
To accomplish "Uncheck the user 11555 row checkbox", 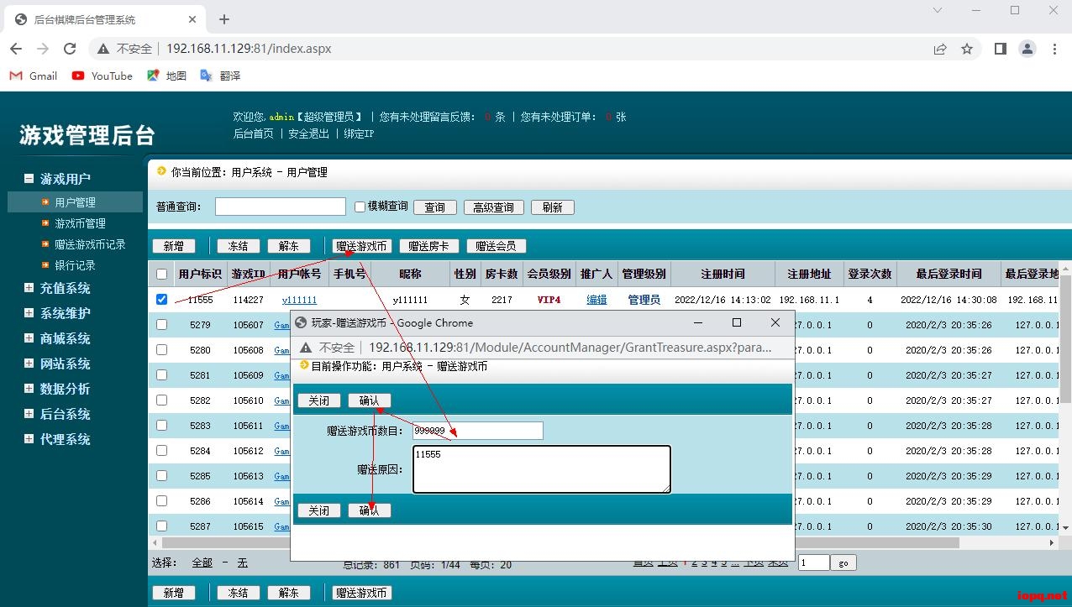I will click(x=162, y=299).
